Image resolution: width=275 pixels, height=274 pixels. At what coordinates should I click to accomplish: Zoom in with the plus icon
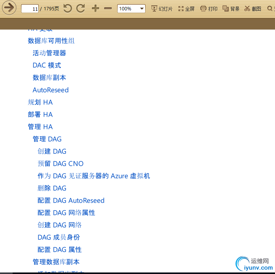95,8
